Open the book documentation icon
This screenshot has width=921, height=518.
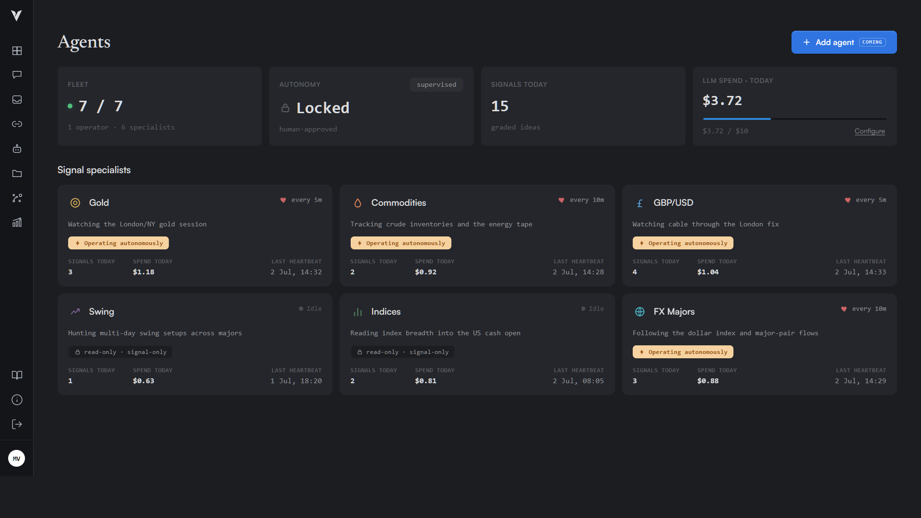pyautogui.click(x=17, y=375)
